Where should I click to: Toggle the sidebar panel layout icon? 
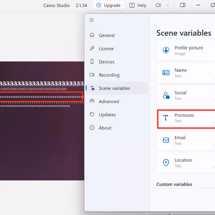point(183,5)
